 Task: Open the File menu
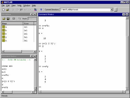[x=3, y=6]
